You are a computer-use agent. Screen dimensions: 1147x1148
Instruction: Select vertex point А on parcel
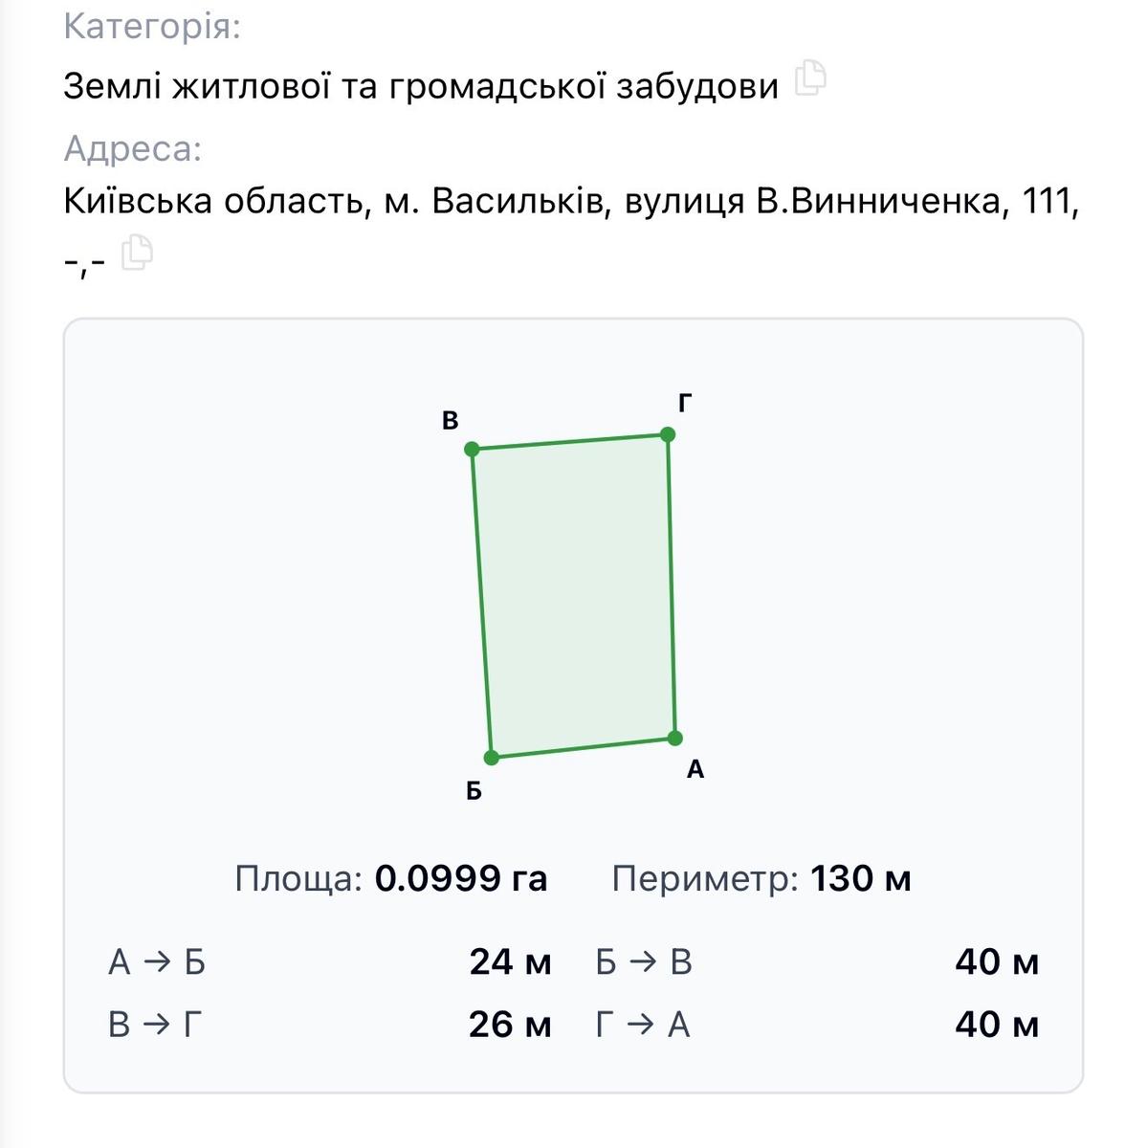674,738
